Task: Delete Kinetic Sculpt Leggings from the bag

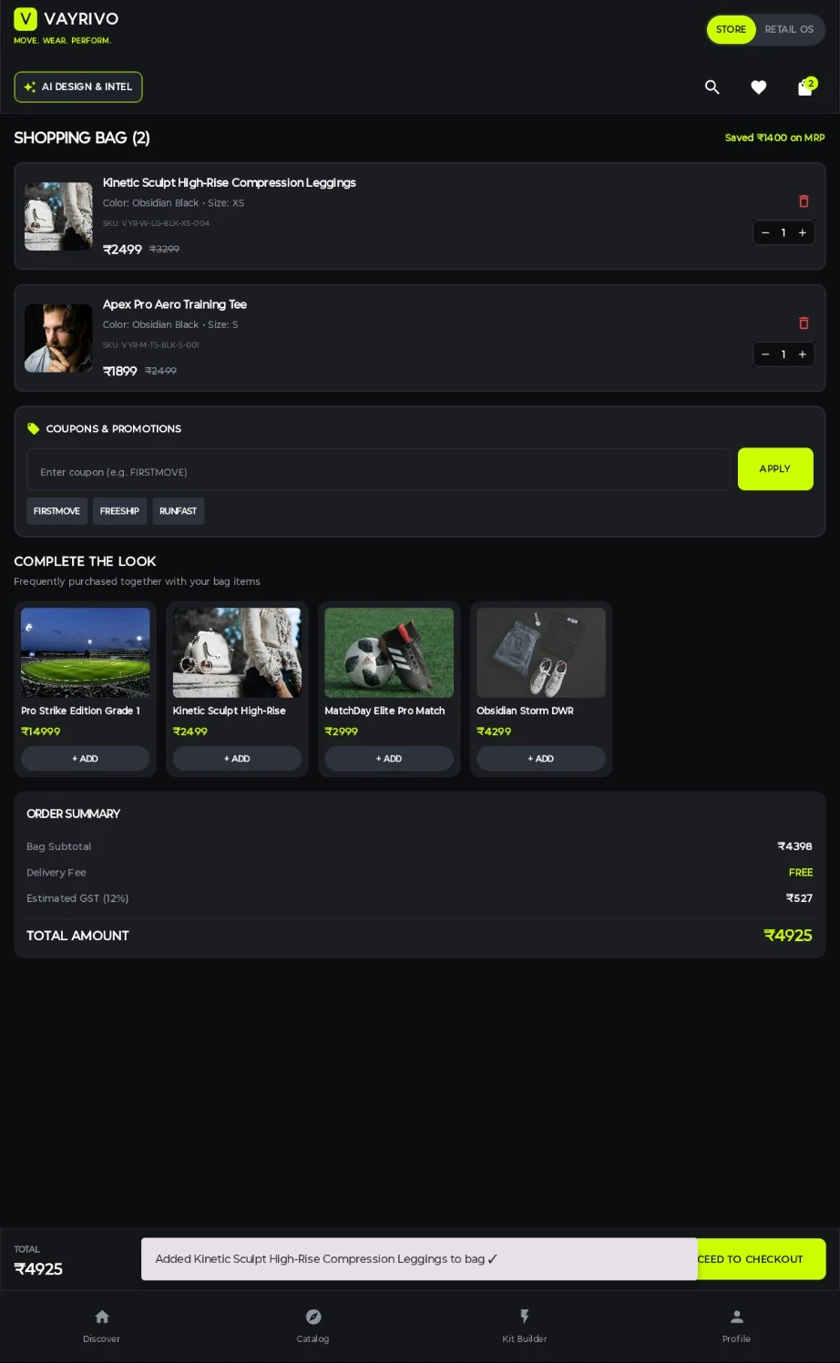Action: [x=804, y=201]
